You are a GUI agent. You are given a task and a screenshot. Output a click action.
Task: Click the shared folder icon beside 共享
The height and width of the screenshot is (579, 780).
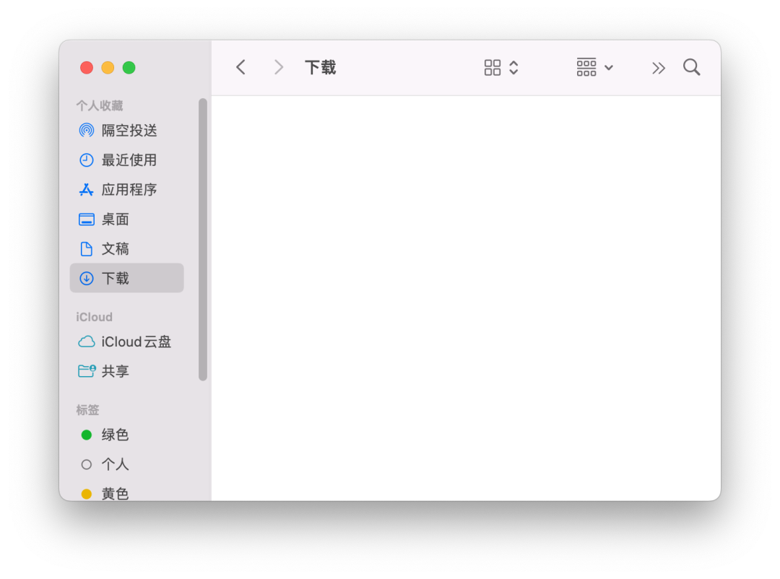[x=87, y=371]
